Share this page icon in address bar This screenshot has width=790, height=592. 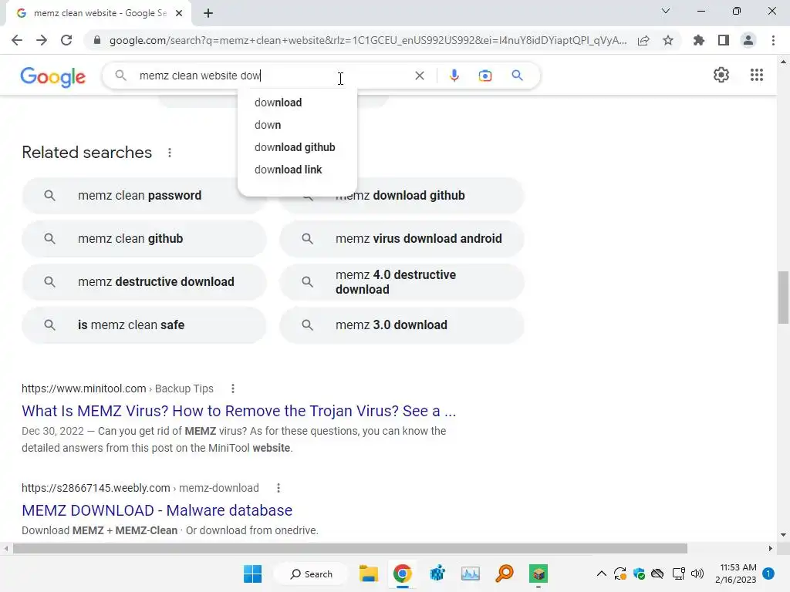[x=643, y=40]
